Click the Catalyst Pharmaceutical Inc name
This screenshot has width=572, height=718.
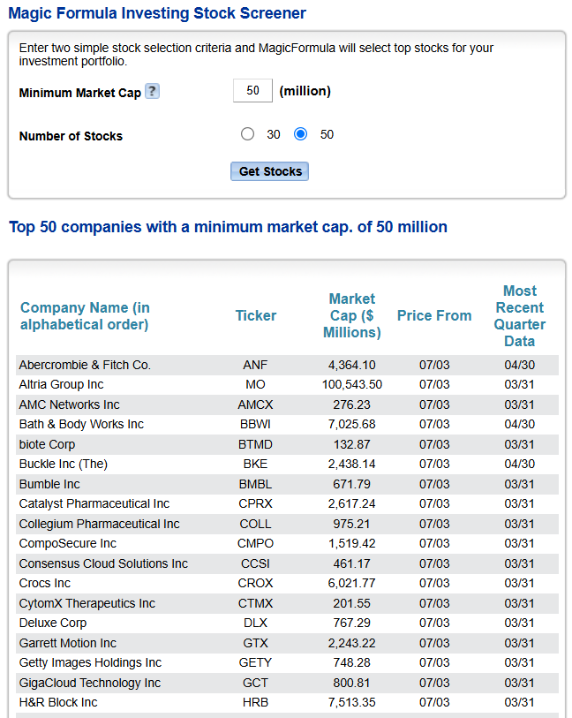click(94, 504)
